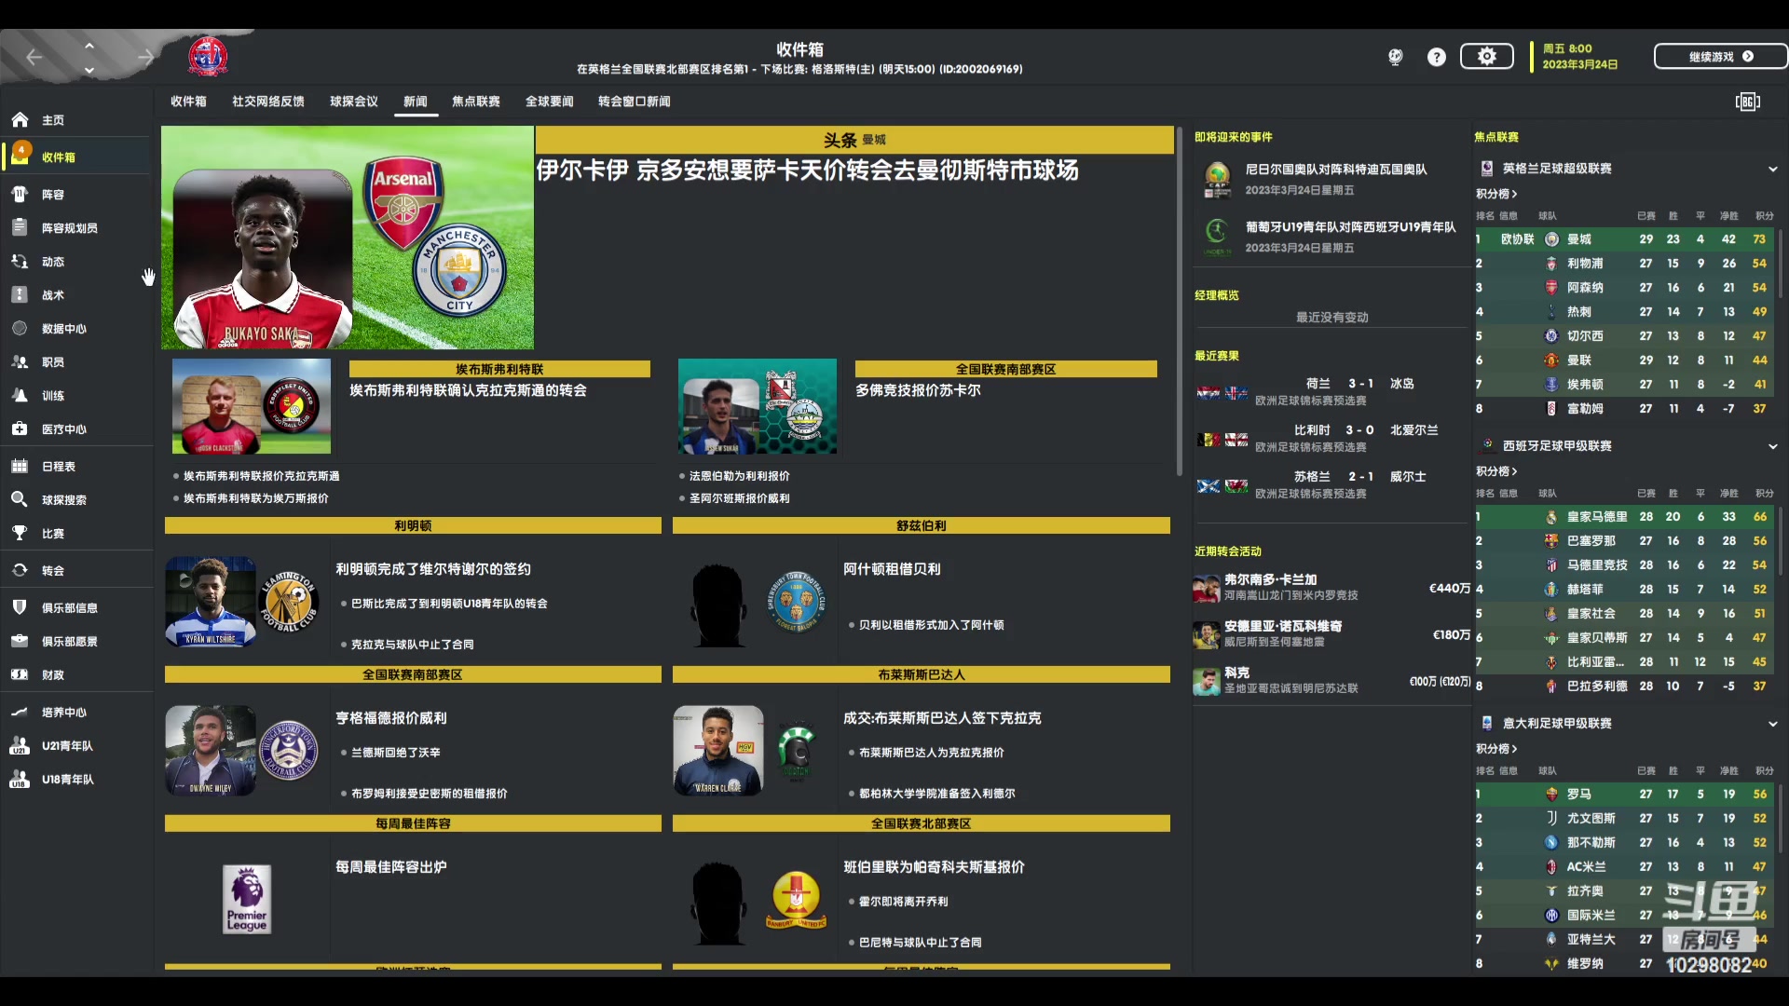Open news 利明顿完成了维尔特谢尔的签约
1789x1006 pixels.
[433, 569]
